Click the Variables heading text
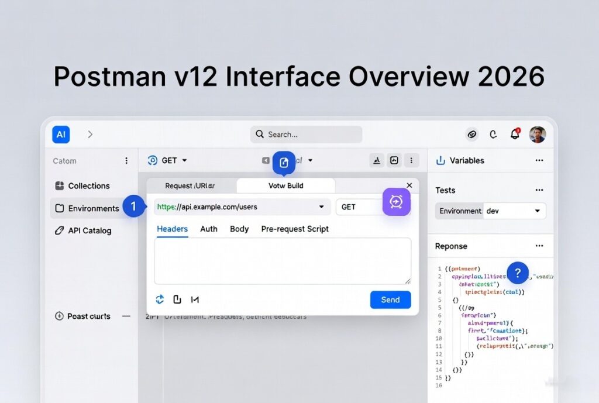This screenshot has width=599, height=403. point(467,161)
